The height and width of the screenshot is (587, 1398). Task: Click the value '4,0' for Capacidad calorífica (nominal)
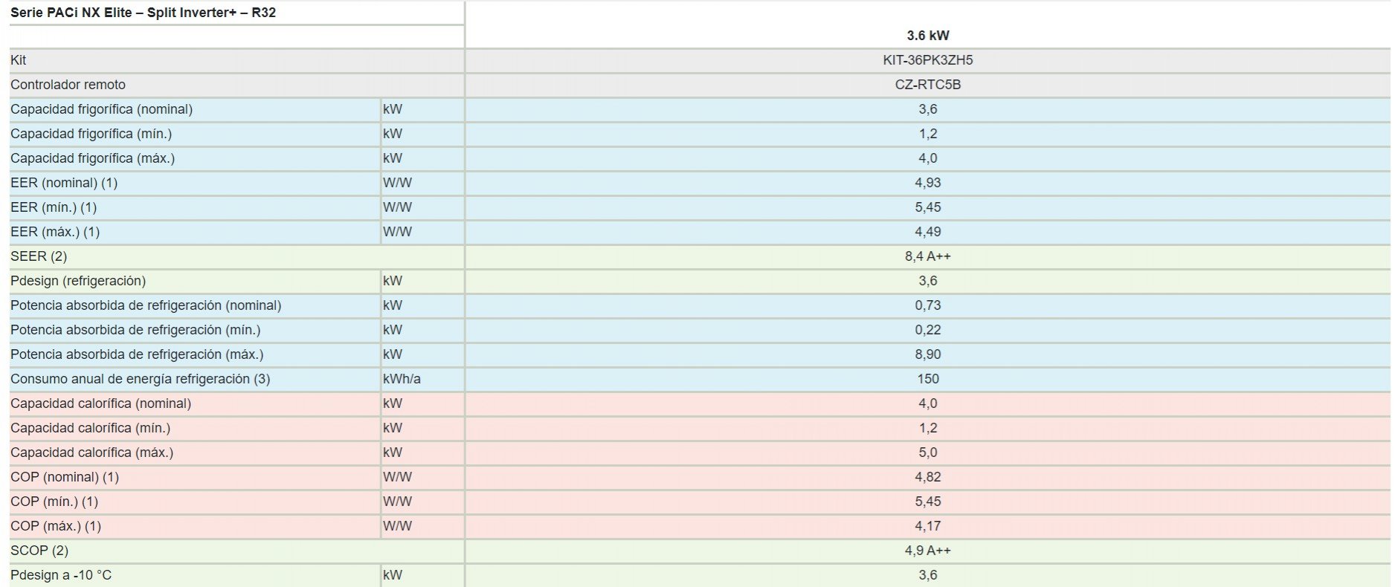[x=927, y=403]
